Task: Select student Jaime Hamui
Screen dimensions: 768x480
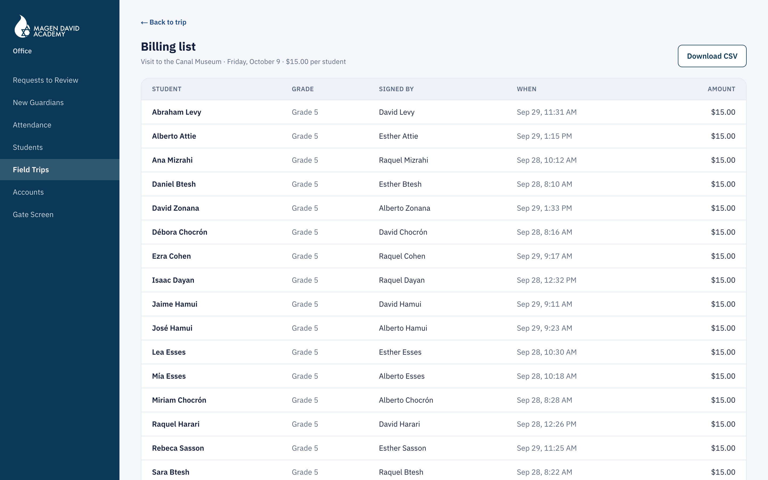Action: click(175, 304)
